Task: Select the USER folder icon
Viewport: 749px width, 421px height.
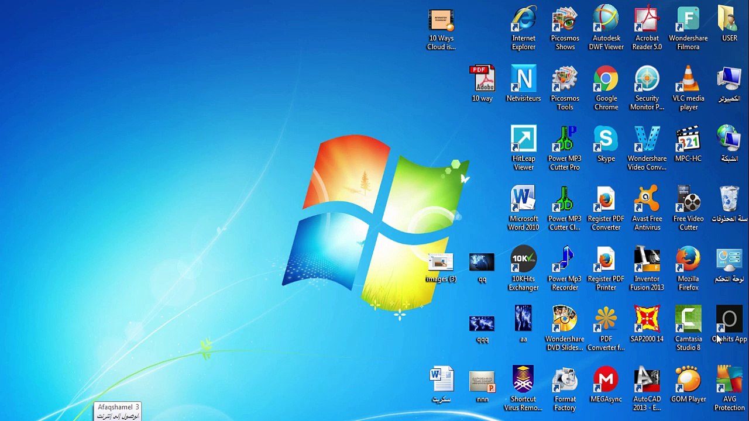Action: coord(730,25)
